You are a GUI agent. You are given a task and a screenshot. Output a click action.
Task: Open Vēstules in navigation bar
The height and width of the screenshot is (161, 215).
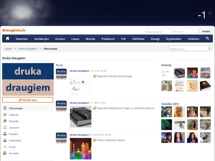click(x=193, y=39)
